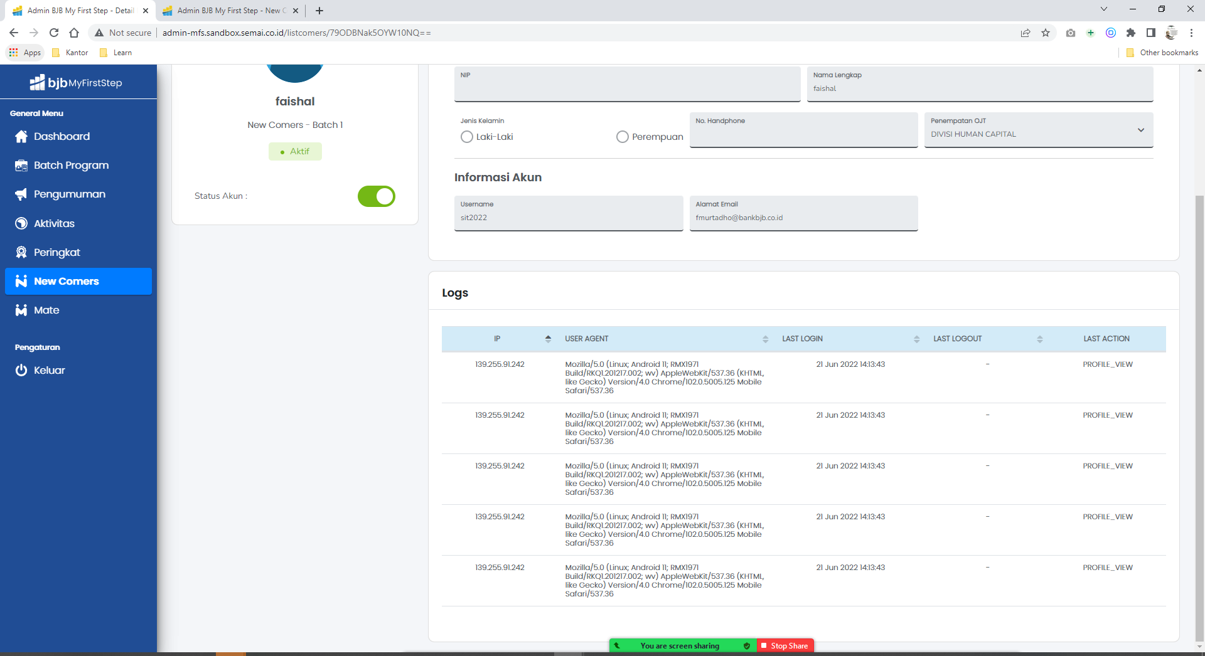
Task: Select the Perempuan radio button
Action: [623, 137]
